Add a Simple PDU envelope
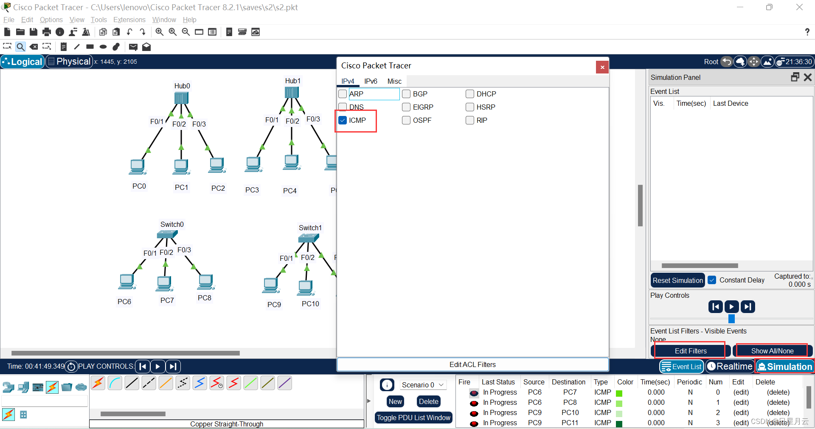815x429 pixels. (x=133, y=47)
